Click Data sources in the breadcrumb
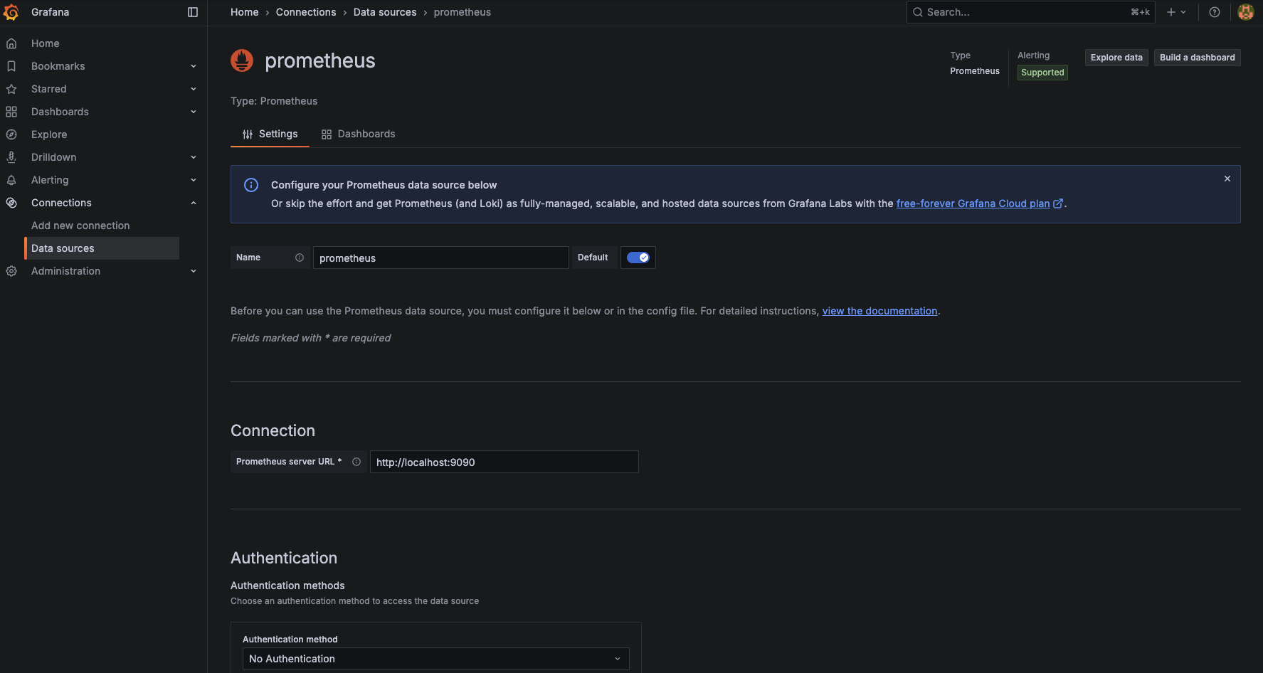 click(385, 12)
